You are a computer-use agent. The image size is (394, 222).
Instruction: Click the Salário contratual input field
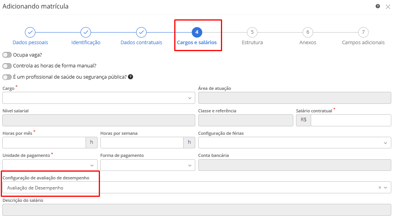tap(350, 120)
